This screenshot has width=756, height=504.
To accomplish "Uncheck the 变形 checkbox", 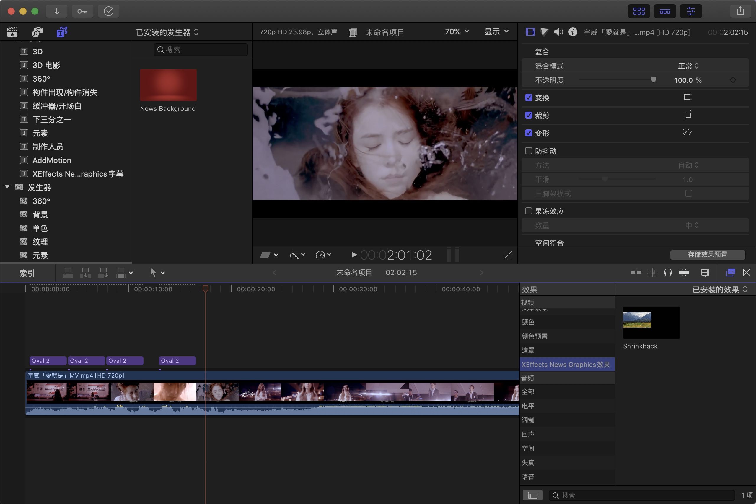I will click(529, 133).
